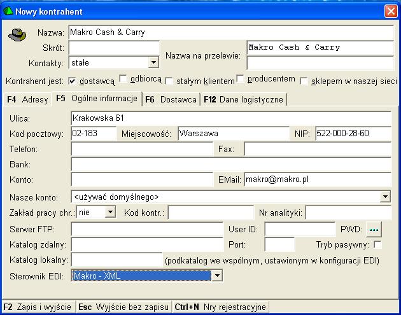Open Ctrl+N Nry rejestracyjne
Screen dimensions: 401x315
point(220,307)
